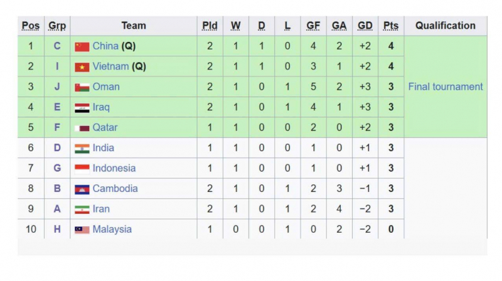This screenshot has height=281, width=502.
Task: Click the Pos column header
Action: click(30, 26)
